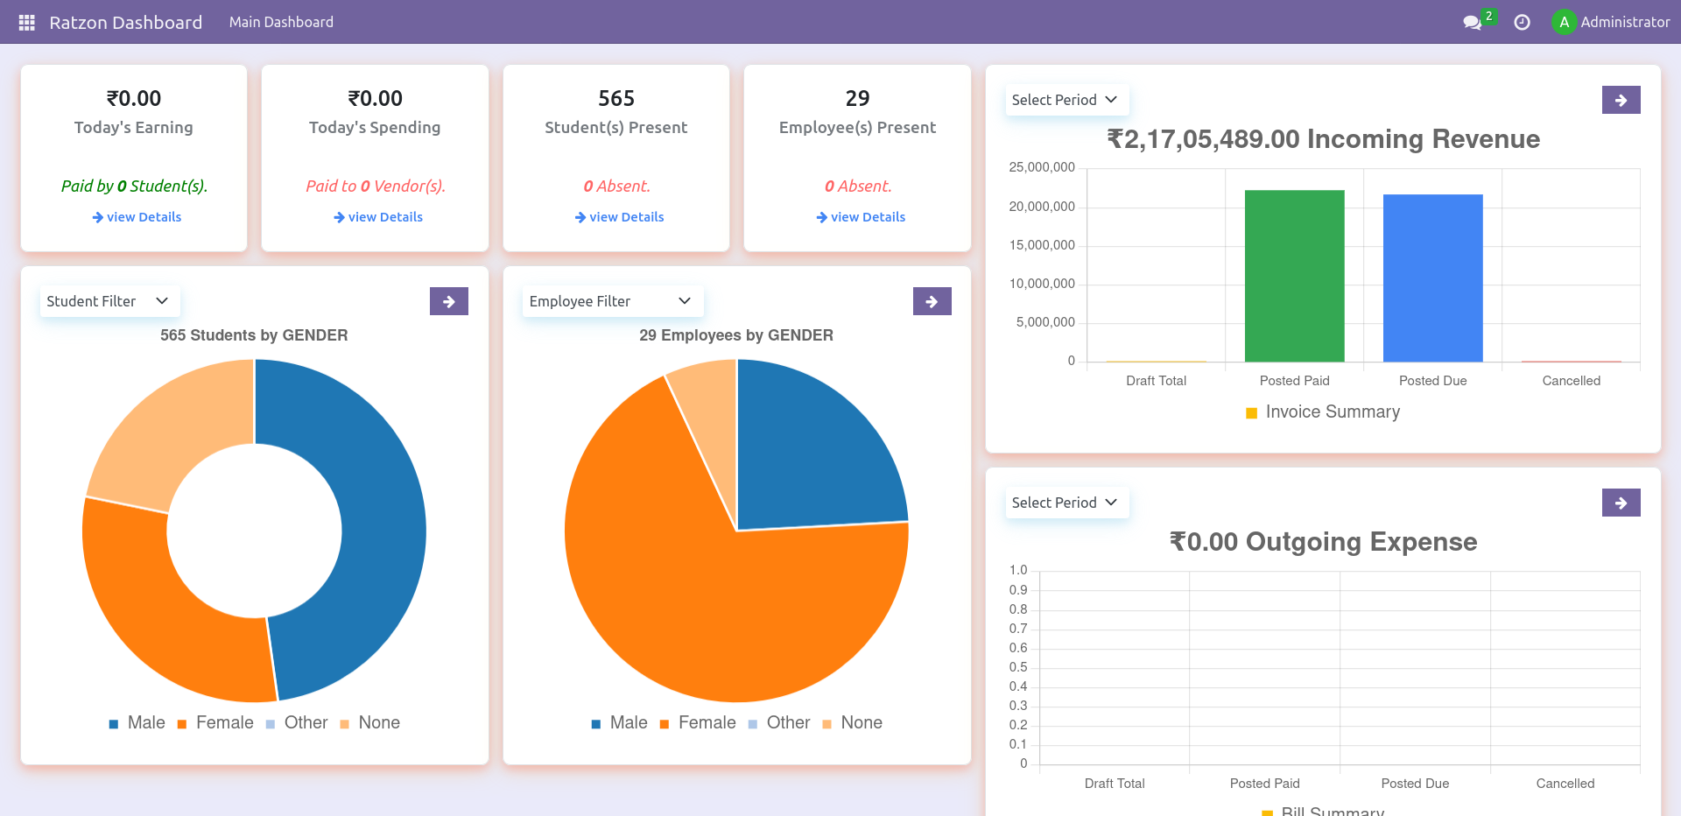Click the arrow button on Outgoing Expense card
This screenshot has width=1681, height=816.
coord(1621,503)
